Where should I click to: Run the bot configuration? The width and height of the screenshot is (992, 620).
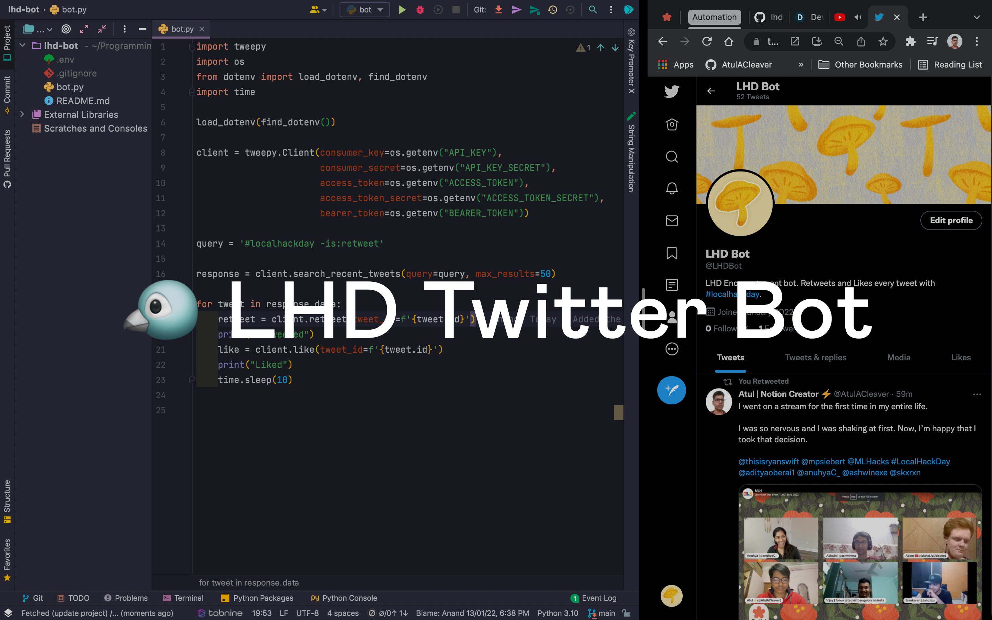(x=402, y=9)
